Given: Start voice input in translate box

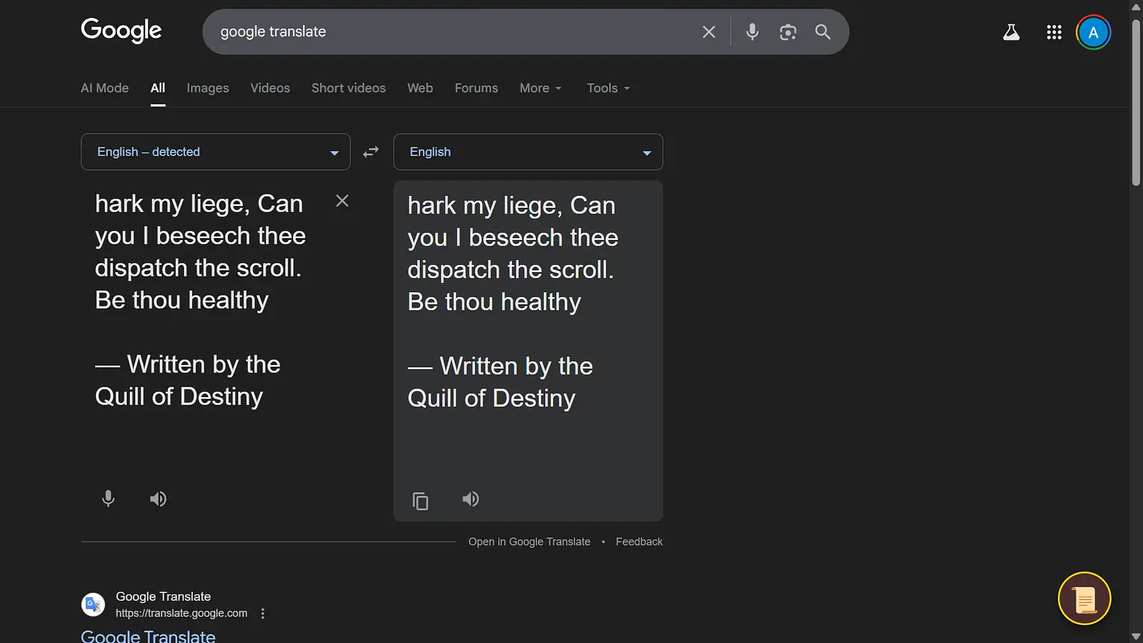Looking at the screenshot, I should click(x=108, y=499).
